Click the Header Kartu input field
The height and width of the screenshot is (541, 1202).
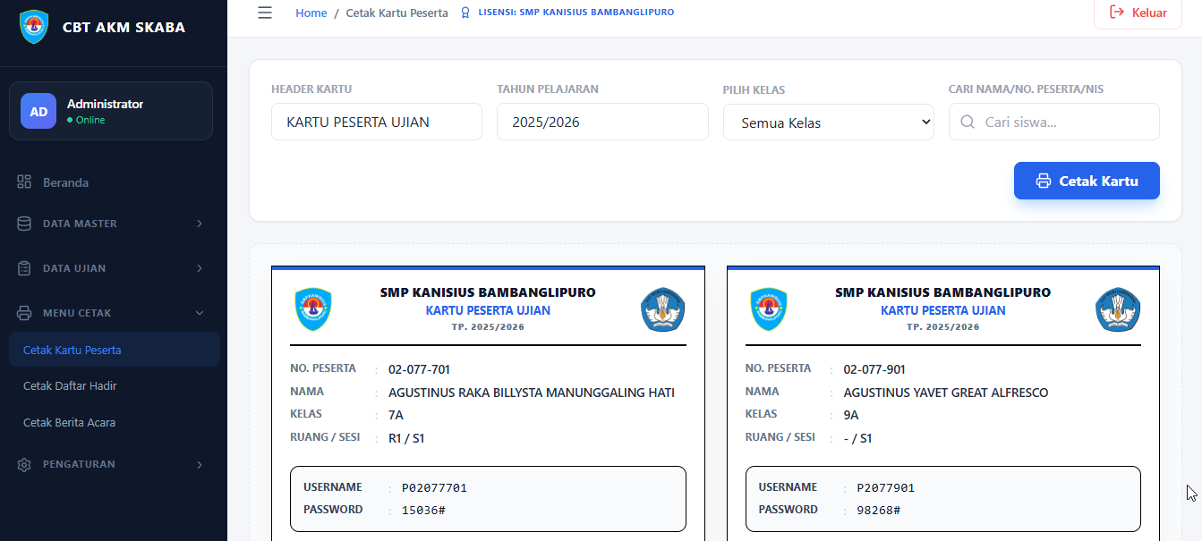[x=377, y=122]
